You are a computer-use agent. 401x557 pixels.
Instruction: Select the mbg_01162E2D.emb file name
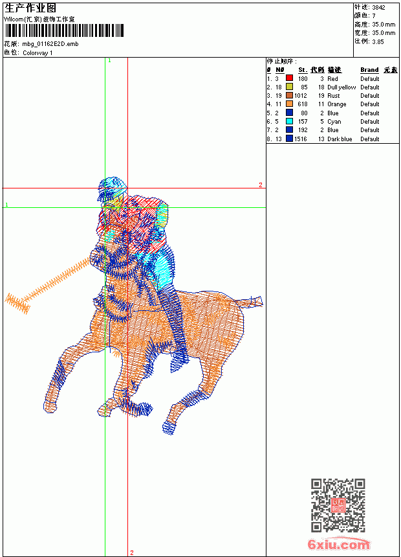tap(50, 44)
